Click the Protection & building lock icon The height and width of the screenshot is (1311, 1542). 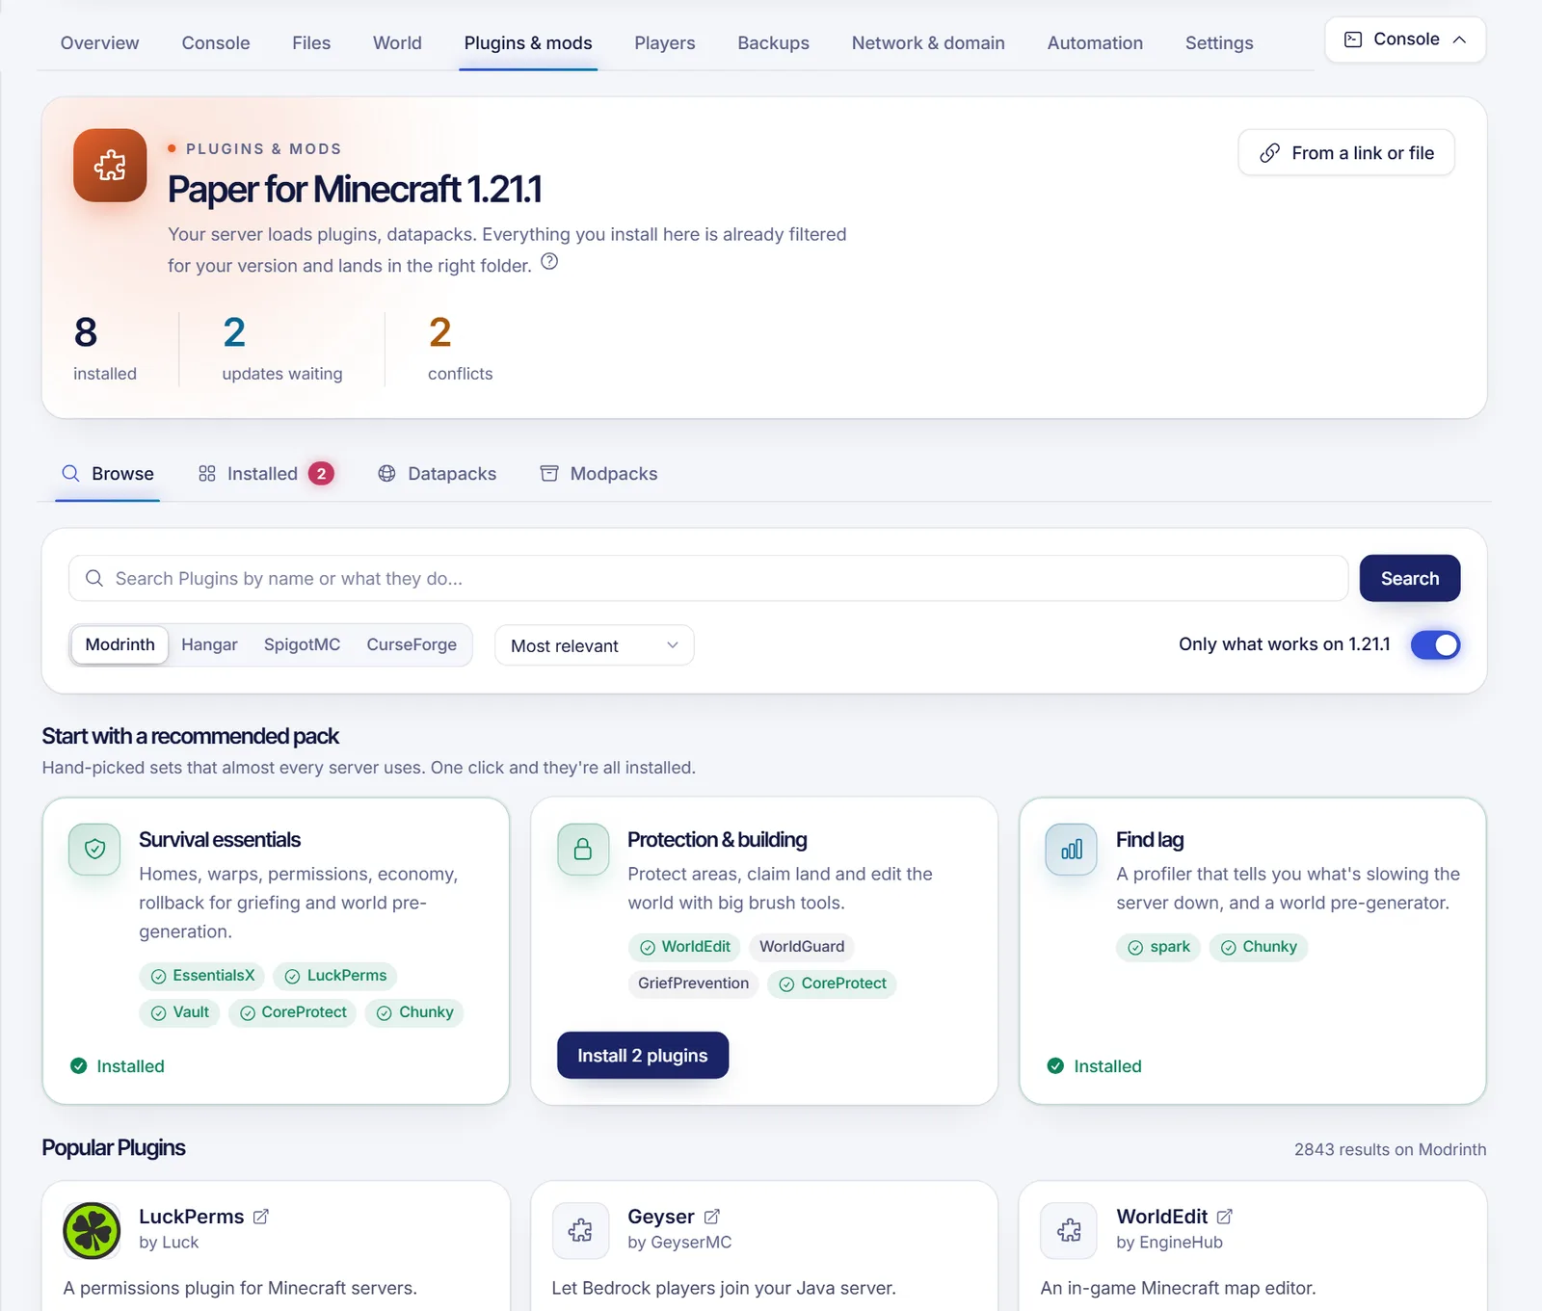pyautogui.click(x=583, y=850)
